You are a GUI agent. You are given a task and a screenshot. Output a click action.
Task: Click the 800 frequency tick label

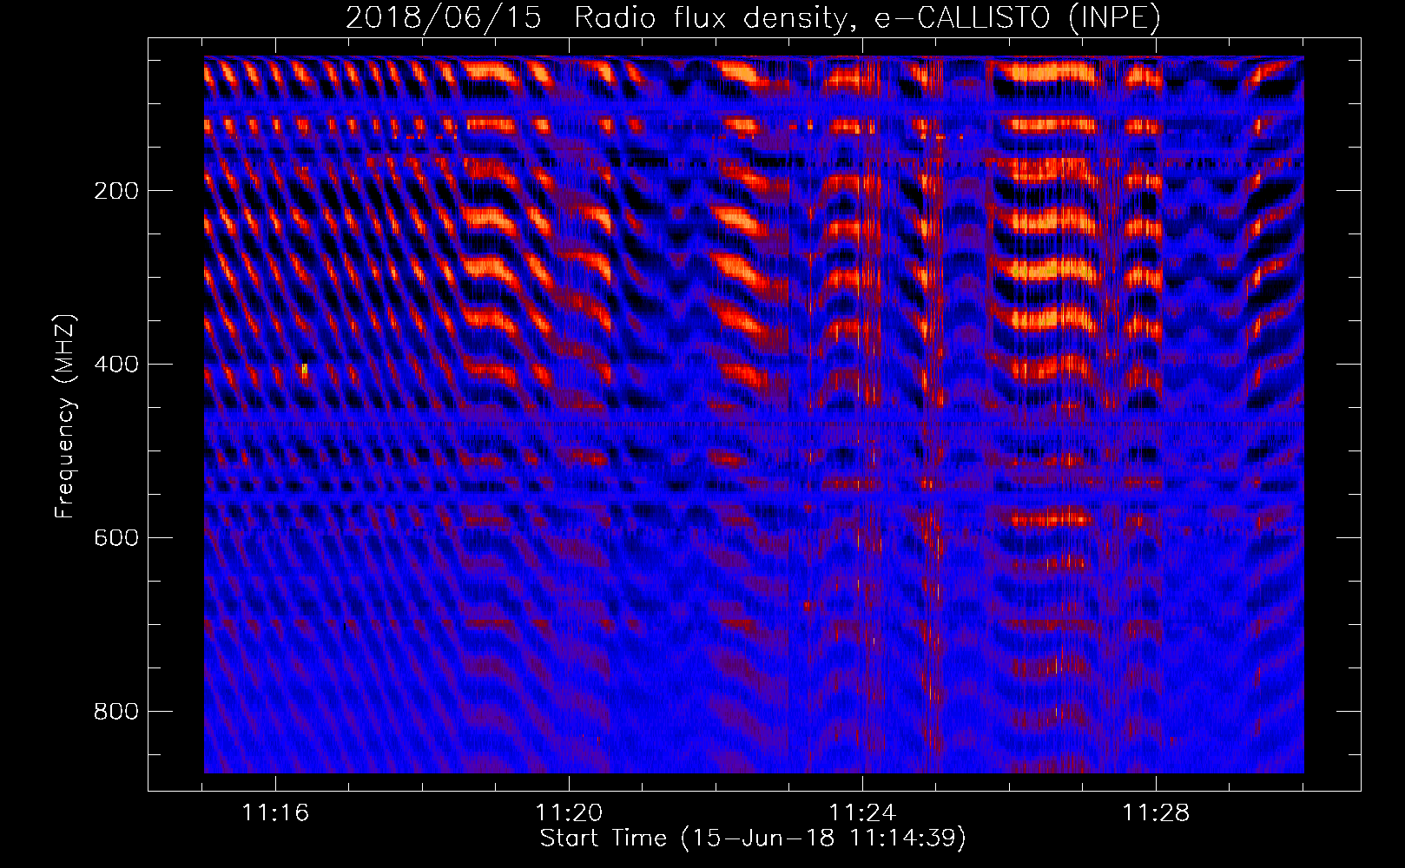pyautogui.click(x=116, y=712)
